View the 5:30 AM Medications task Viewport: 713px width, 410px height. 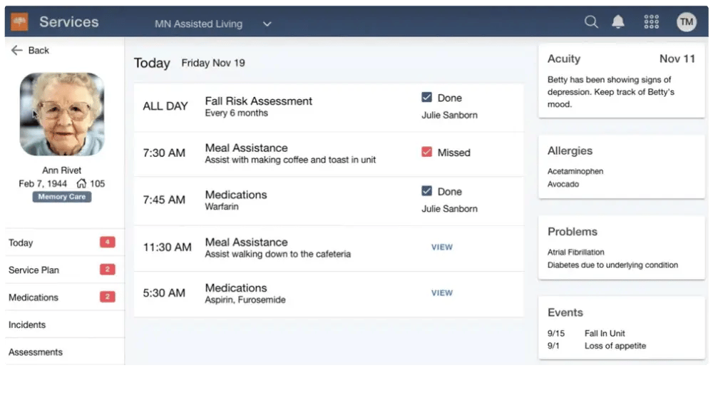(x=441, y=293)
